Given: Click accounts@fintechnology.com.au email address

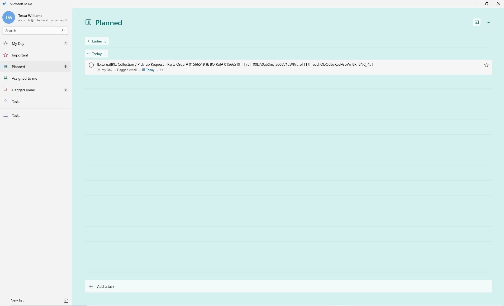Looking at the screenshot, I should 41,20.
